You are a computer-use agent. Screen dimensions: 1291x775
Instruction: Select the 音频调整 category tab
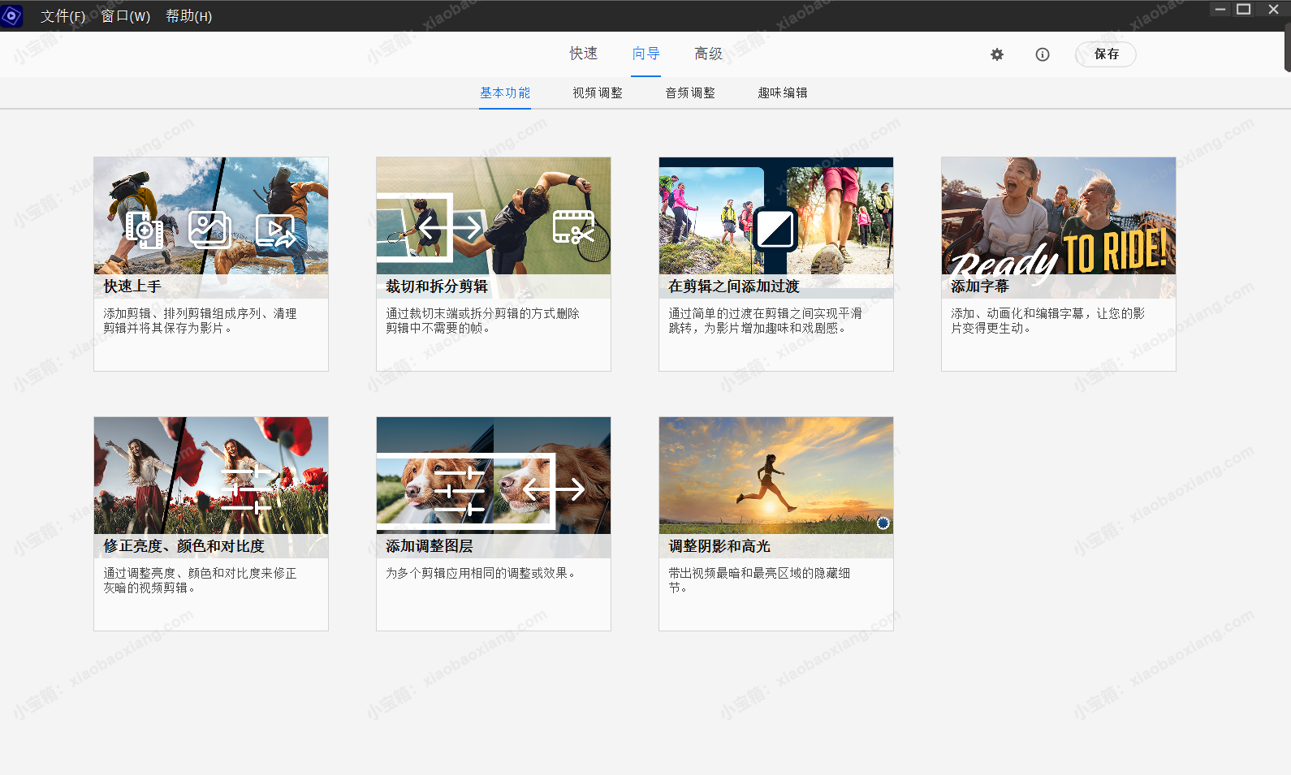click(x=689, y=93)
